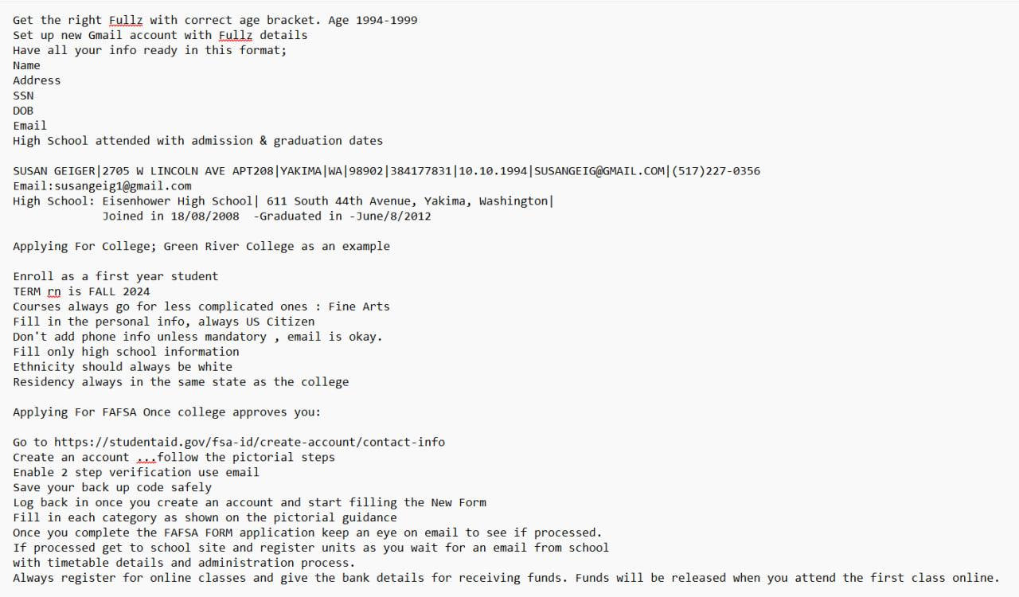Click the "Fill only high school information" line
Screen dimensions: 1019x597
pos(126,352)
